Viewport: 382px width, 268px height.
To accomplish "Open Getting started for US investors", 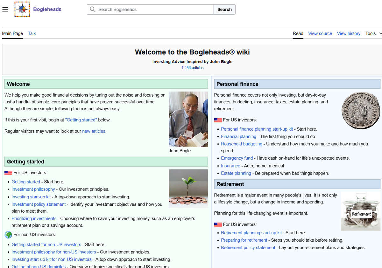I will [x=26, y=182].
